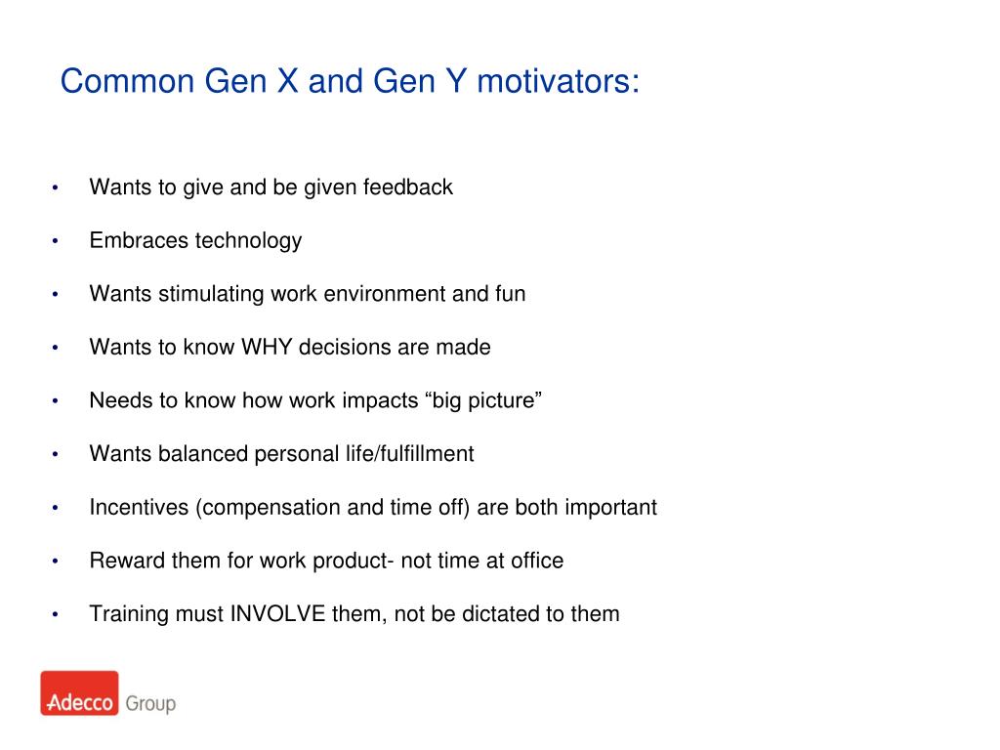Click the red Adecco logo
Viewport: 1000px width, 750px height.
coord(79,693)
